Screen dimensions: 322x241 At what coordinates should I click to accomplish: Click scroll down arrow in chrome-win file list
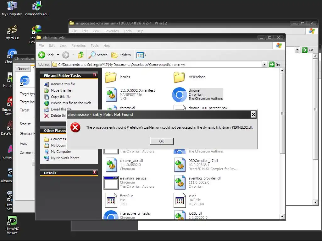(282, 217)
